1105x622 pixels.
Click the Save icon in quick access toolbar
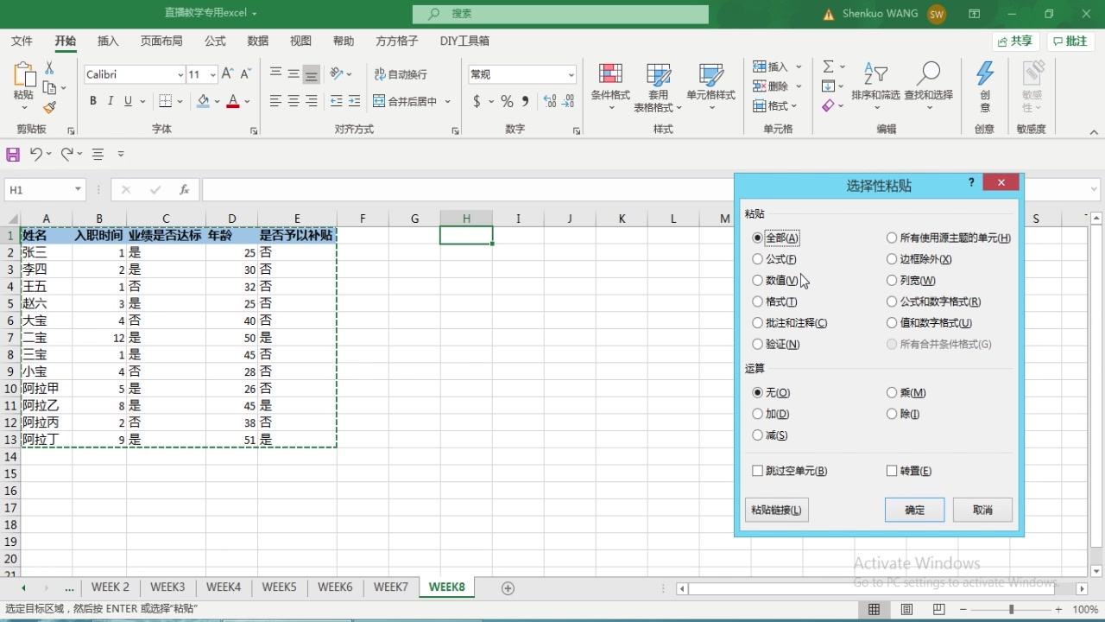pos(13,154)
